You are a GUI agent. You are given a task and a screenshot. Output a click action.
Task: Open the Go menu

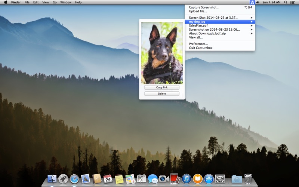55,2
